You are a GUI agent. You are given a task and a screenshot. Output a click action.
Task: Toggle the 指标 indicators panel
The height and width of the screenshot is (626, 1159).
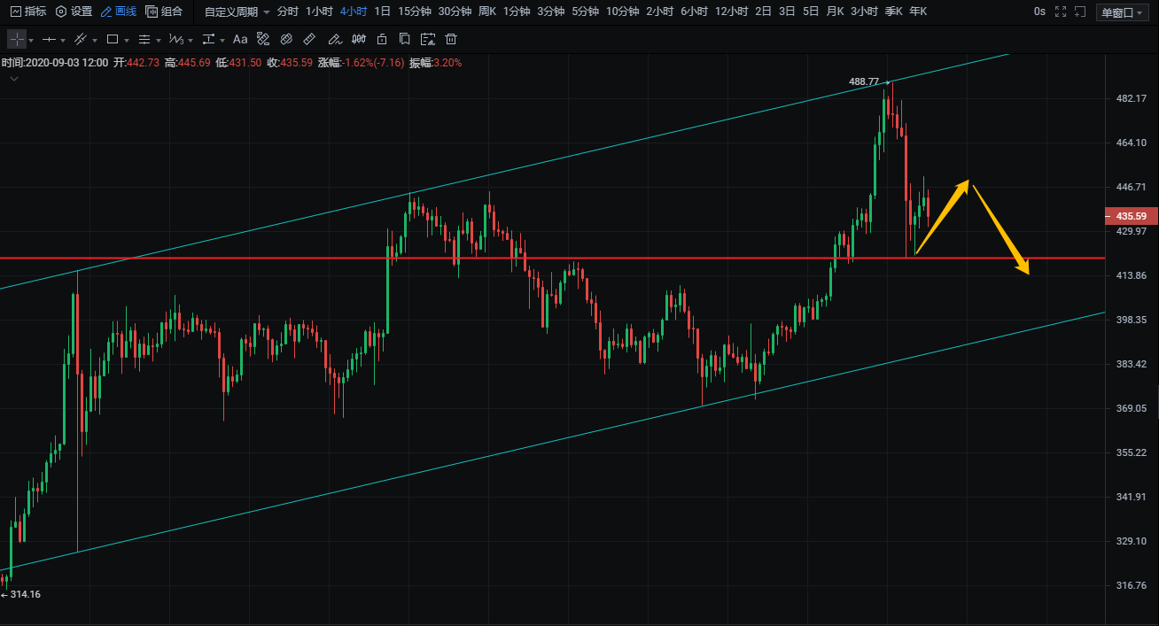(28, 12)
